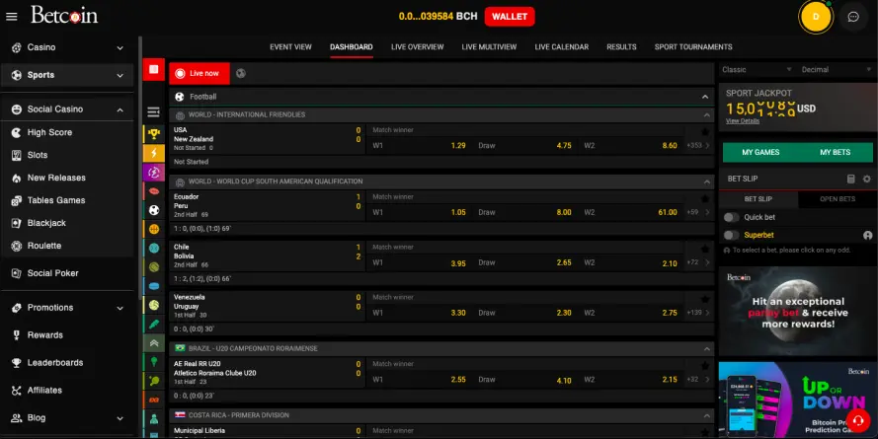Click the red WALLET button
The image size is (878, 439).
(510, 17)
